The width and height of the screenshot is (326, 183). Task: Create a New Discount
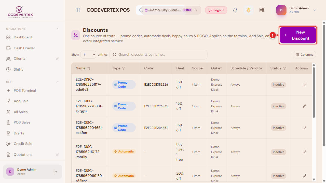click(x=298, y=35)
